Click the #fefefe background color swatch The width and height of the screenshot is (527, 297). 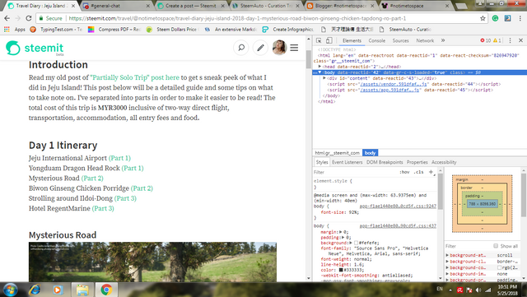pos(356,243)
